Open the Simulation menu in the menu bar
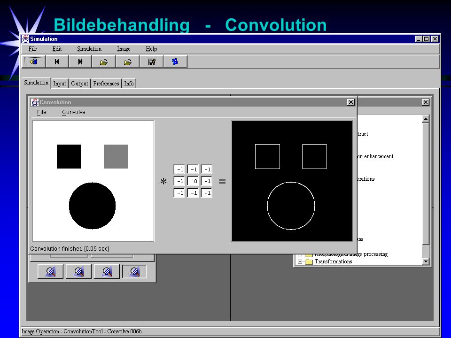451x338 pixels. 89,49
